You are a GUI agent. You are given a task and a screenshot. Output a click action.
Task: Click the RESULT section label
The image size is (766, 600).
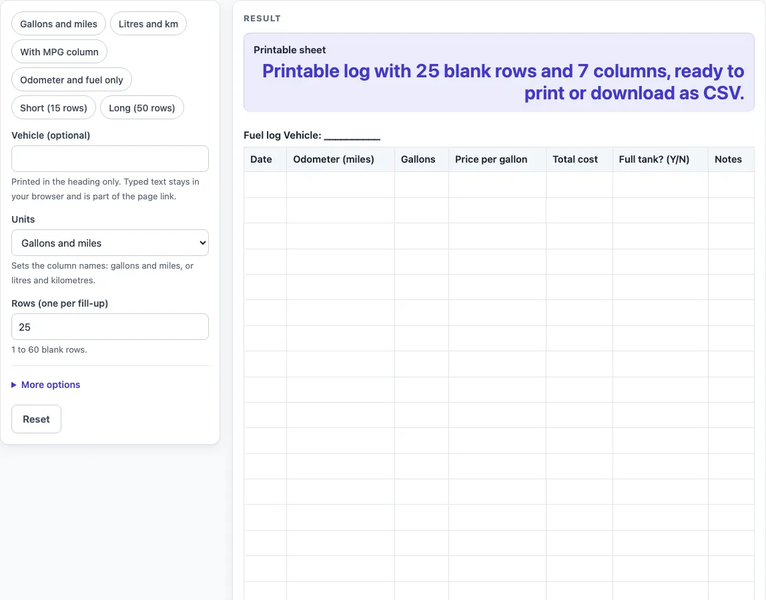tap(262, 19)
